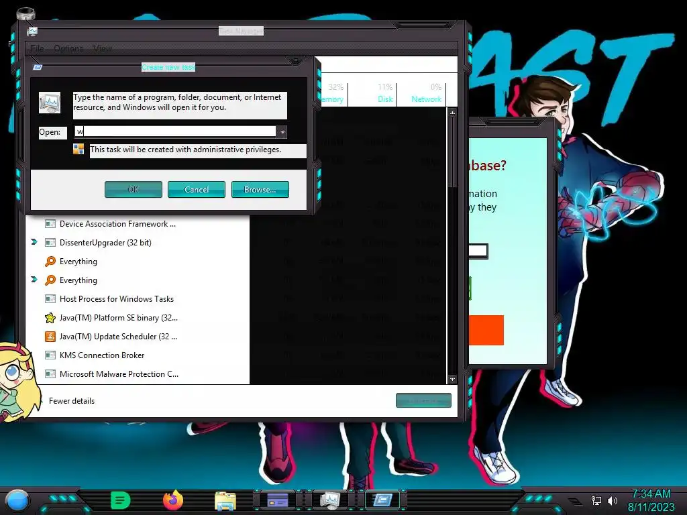
Task: Expand DissenterUpgrader (32 bit) process
Action: click(x=34, y=241)
